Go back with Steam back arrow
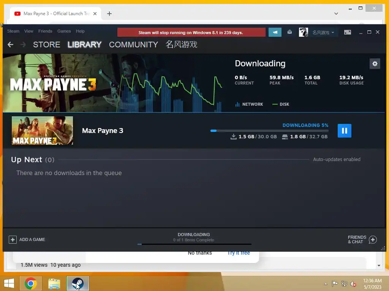This screenshot has width=389, height=291. click(x=10, y=45)
